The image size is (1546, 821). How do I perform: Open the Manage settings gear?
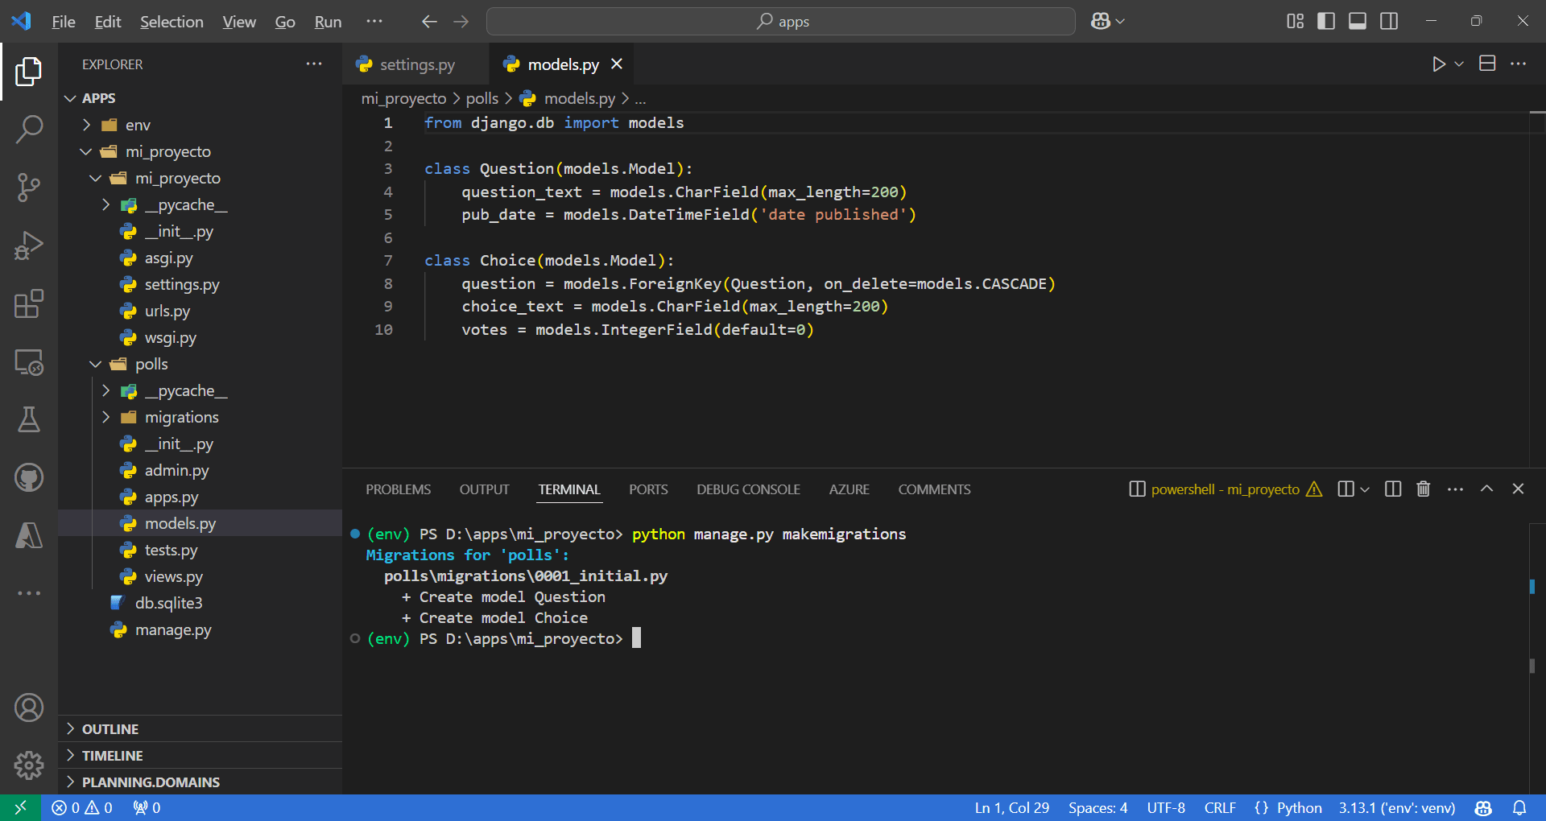(29, 765)
